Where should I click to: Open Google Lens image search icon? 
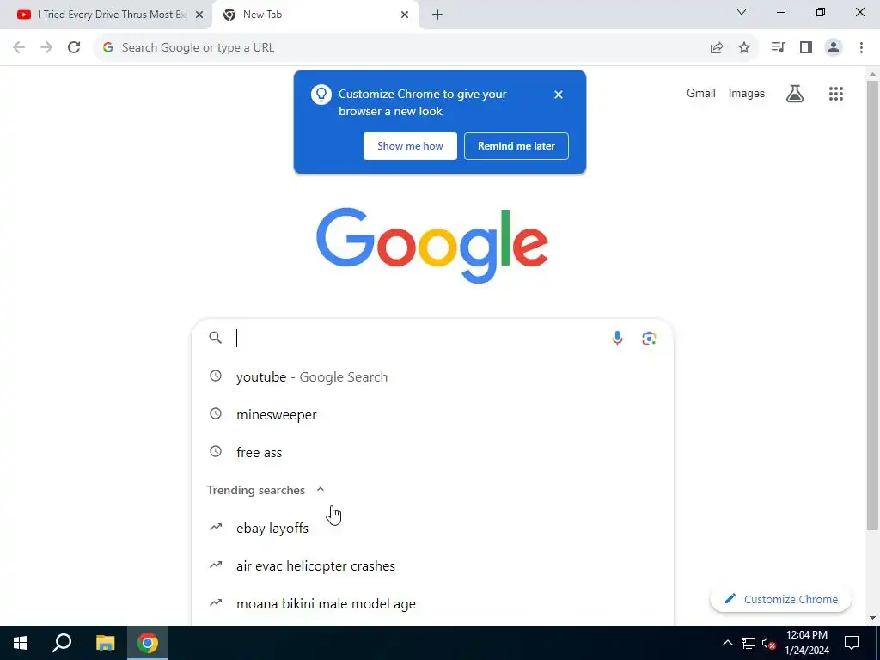(649, 338)
